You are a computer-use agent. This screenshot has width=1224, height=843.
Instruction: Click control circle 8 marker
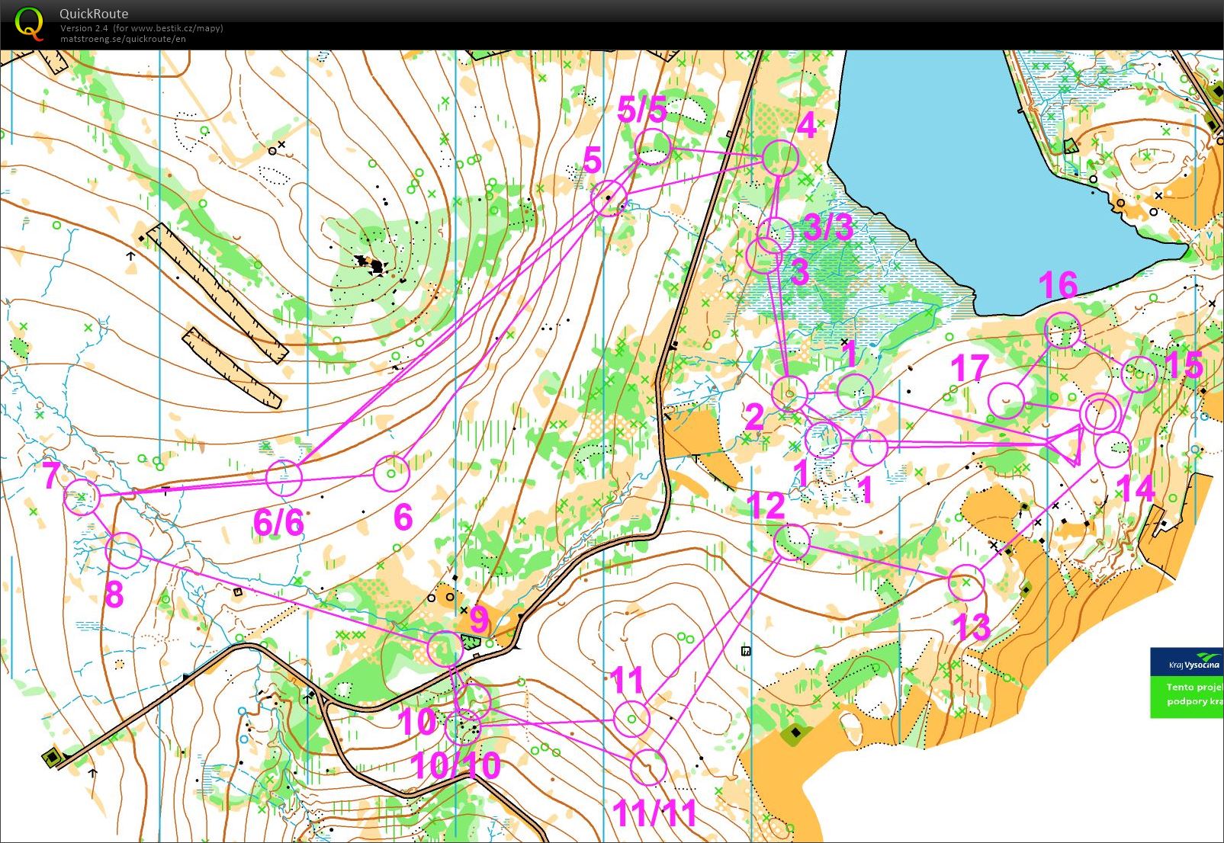(124, 550)
